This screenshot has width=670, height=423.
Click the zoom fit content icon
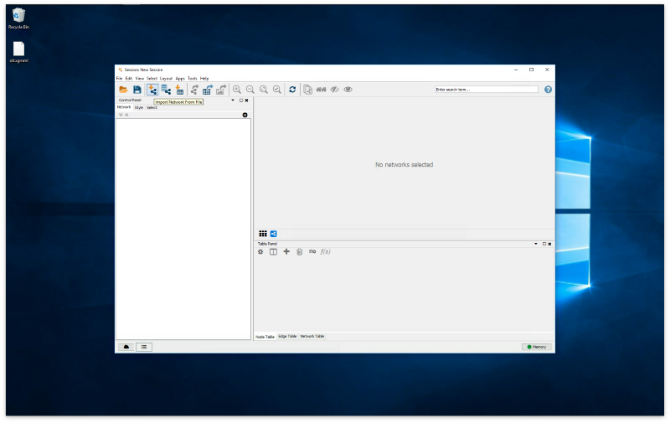point(264,90)
